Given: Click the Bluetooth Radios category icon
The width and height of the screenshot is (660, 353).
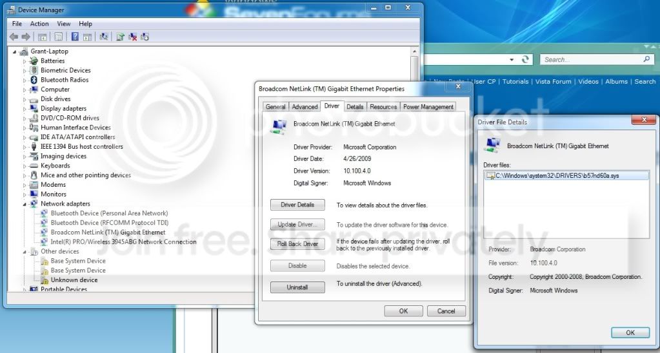Looking at the screenshot, I should [34, 80].
